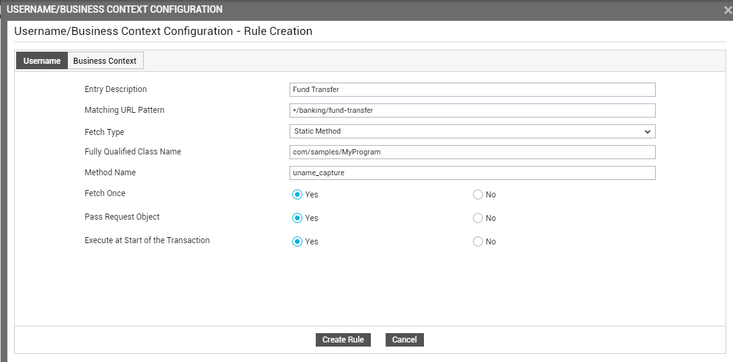Click the 'Fetch Once' label text
This screenshot has height=362, width=733.
(x=105, y=193)
